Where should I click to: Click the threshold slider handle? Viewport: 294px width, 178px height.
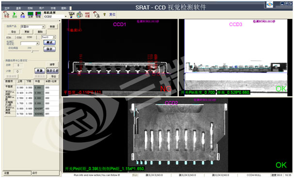[32, 51]
